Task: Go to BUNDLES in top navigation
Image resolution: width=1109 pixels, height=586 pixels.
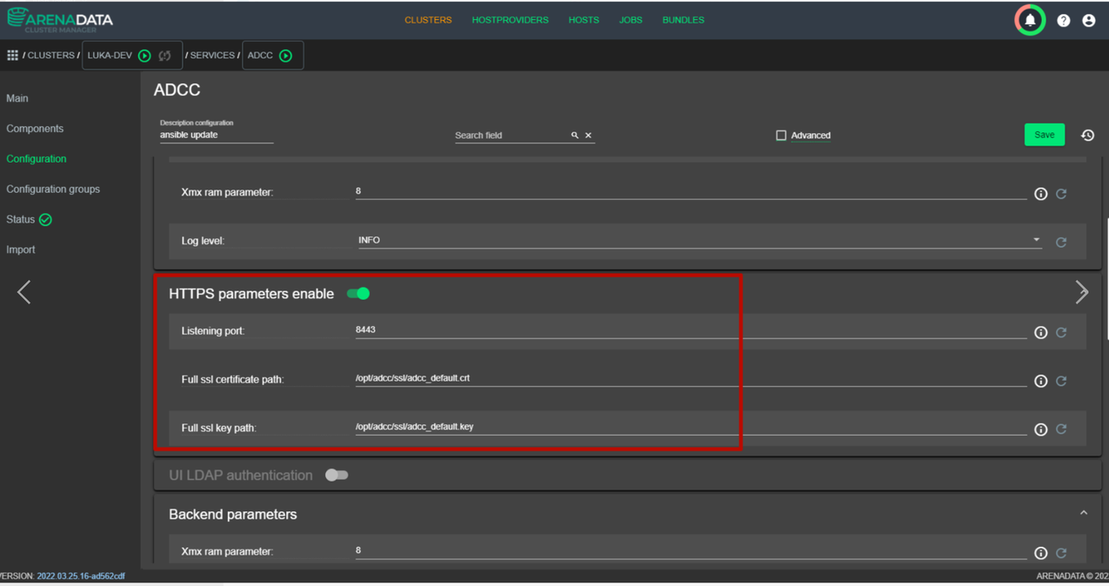Action: pos(683,20)
